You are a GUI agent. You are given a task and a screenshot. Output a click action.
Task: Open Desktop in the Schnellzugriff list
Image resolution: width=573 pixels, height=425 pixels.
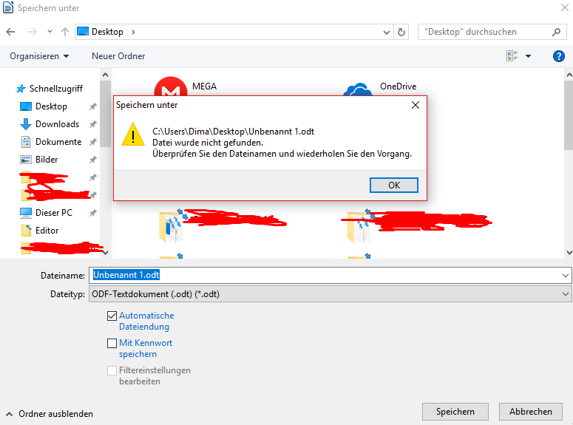pyautogui.click(x=51, y=106)
